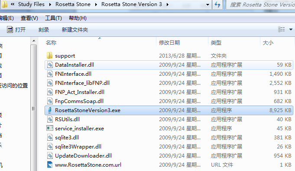Viewport: 295px width, 171px height.
Task: Select the file name FNInterface_libFNP.dll
Action: [x=82, y=83]
